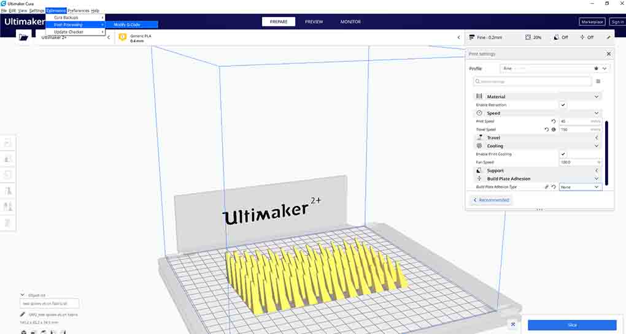626x334 pixels.
Task: Switch back to Recommended settings
Action: [490, 200]
